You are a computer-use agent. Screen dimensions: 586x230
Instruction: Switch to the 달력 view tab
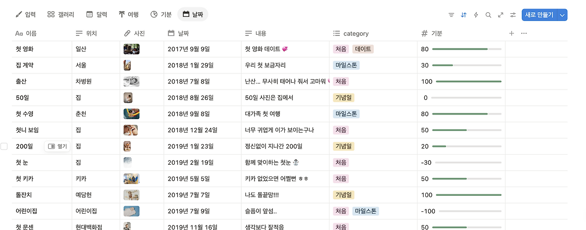[97, 15]
